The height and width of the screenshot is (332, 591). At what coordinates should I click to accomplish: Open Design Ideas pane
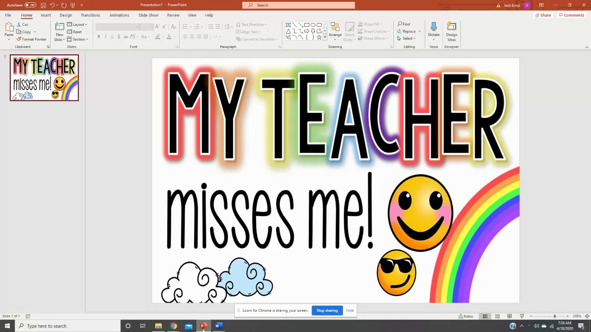coord(452,31)
